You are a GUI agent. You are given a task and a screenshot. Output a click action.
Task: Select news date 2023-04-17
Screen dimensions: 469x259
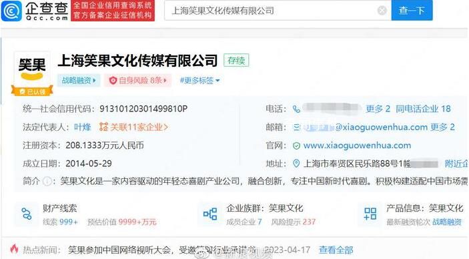pos(288,250)
